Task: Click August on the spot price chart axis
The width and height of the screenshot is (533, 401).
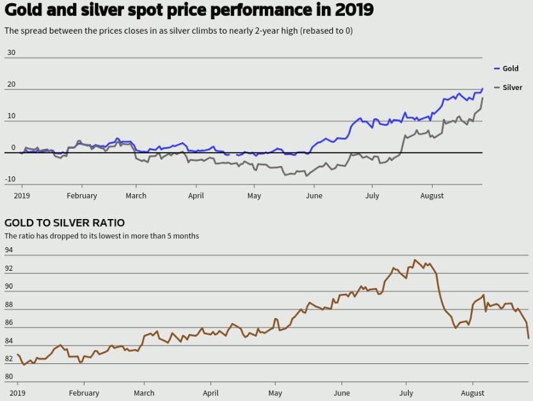Action: click(x=432, y=195)
